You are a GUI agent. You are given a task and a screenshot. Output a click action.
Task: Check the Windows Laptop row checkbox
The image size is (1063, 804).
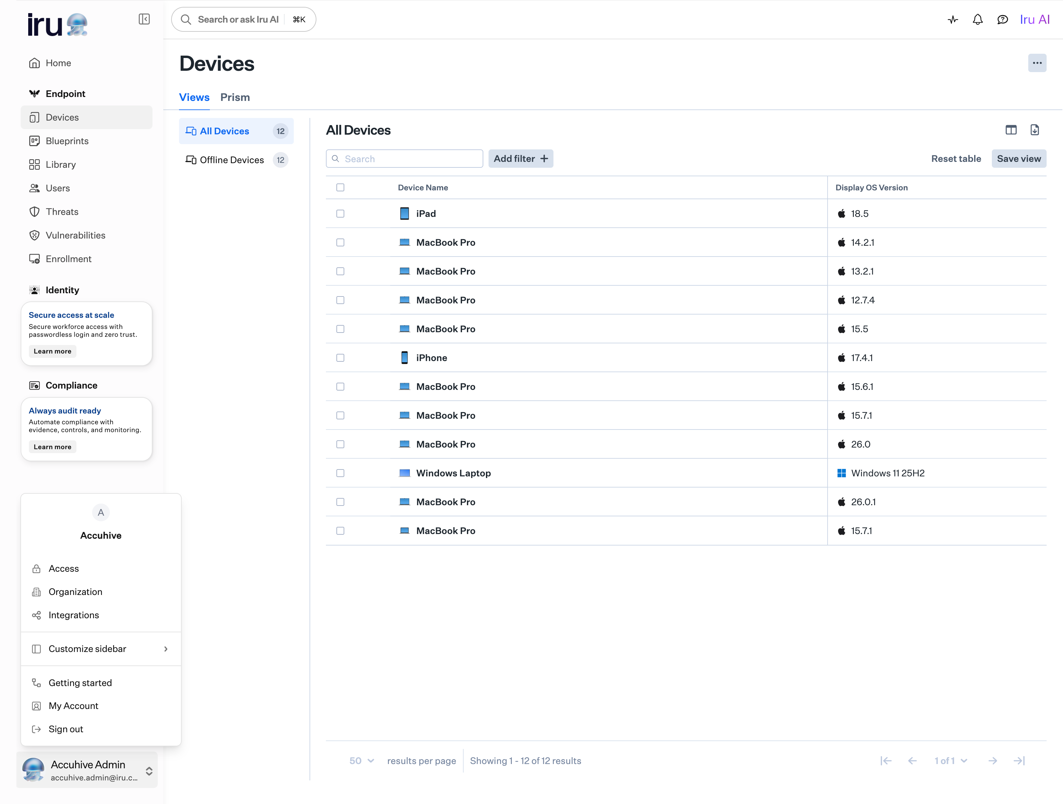tap(340, 473)
